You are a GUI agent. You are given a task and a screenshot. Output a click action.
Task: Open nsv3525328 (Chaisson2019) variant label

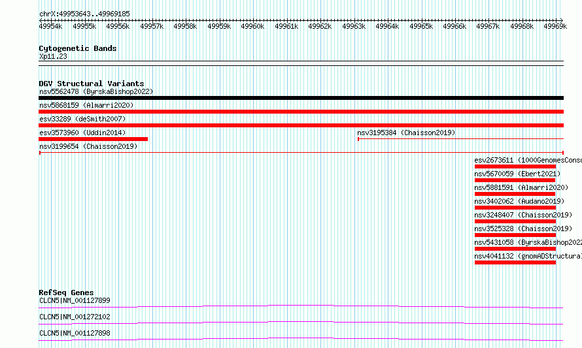(x=523, y=229)
